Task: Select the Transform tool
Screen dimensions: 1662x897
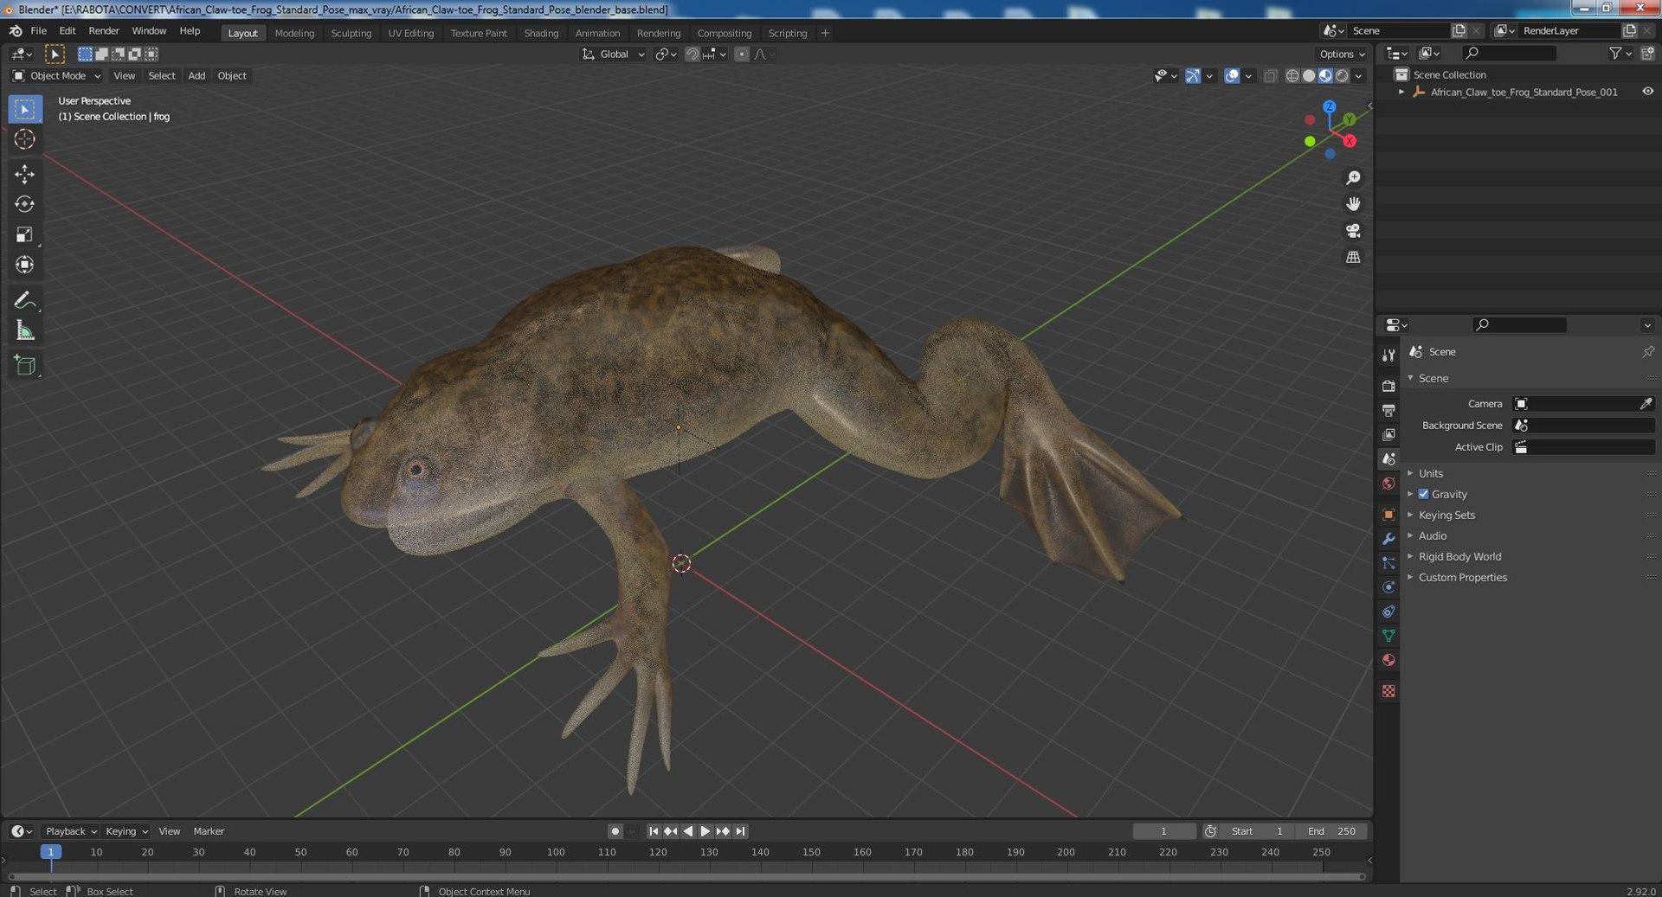Action: coord(24,265)
